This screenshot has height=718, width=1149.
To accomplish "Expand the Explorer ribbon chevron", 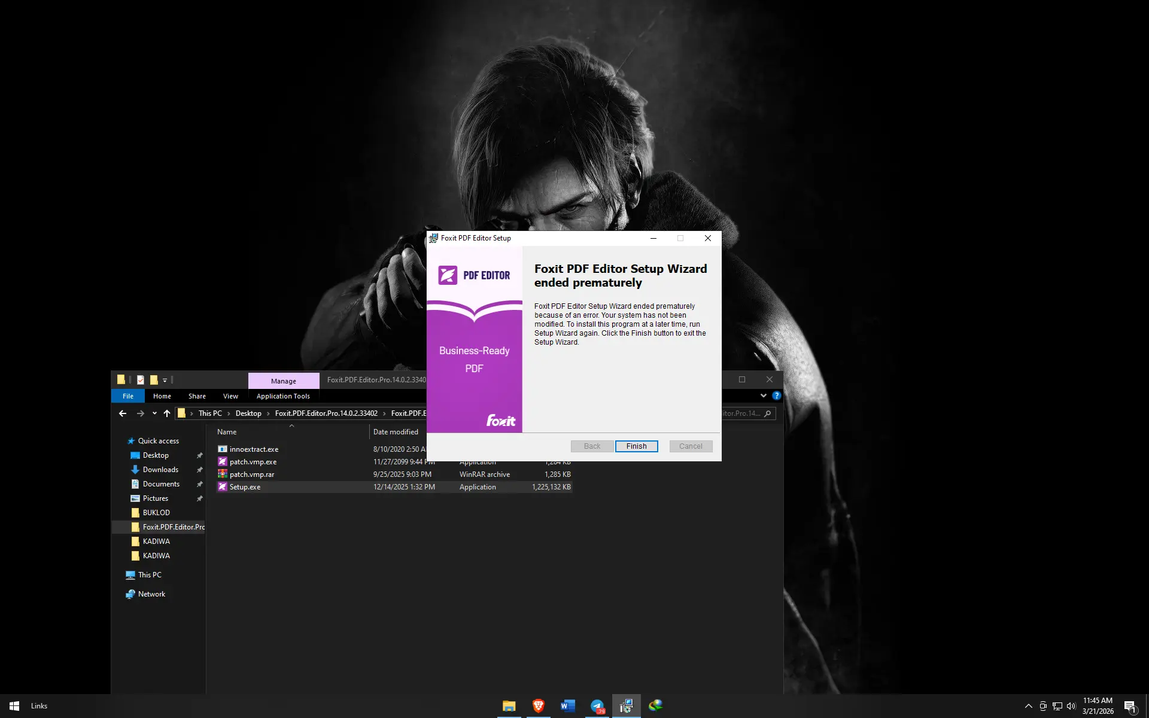I will click(x=763, y=395).
